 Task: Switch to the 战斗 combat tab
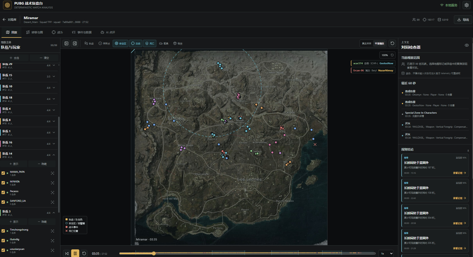[x=57, y=32]
